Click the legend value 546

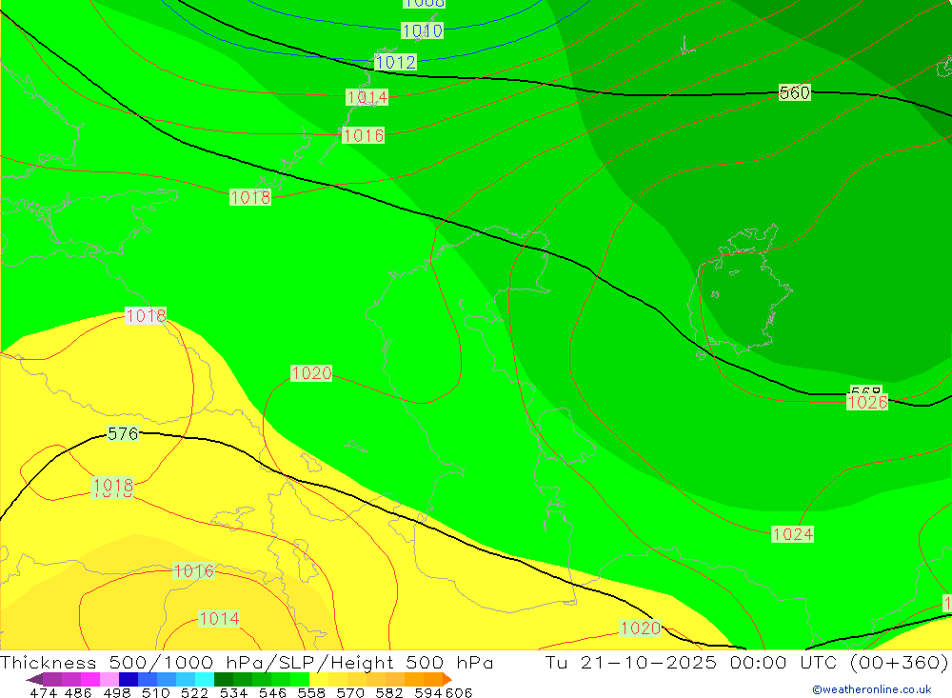(272, 692)
